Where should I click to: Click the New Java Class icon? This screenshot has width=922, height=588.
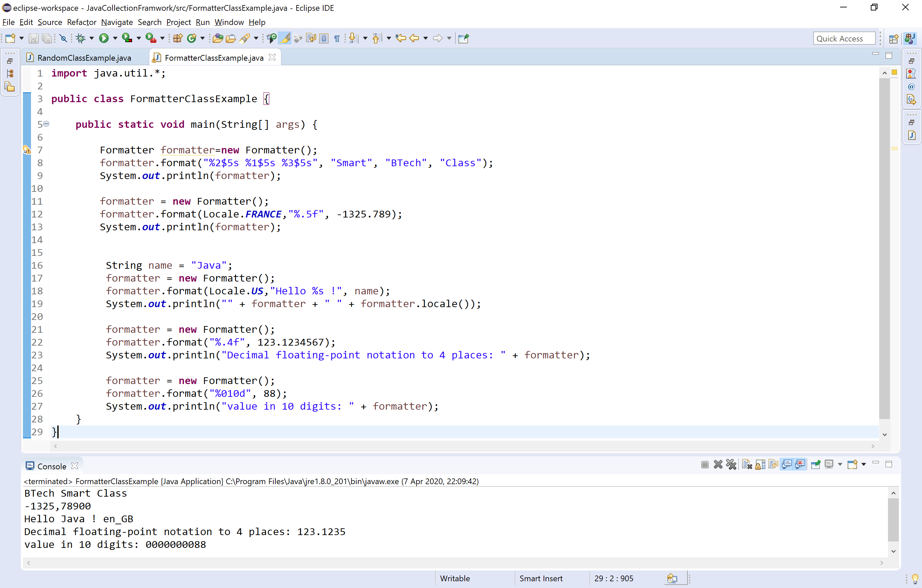click(191, 38)
